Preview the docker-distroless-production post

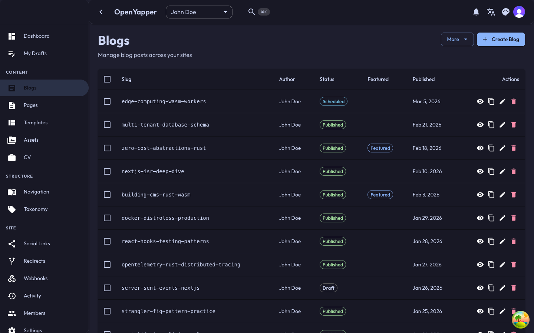click(x=480, y=218)
